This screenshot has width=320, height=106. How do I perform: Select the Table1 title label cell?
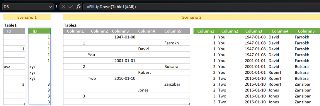point(11,25)
